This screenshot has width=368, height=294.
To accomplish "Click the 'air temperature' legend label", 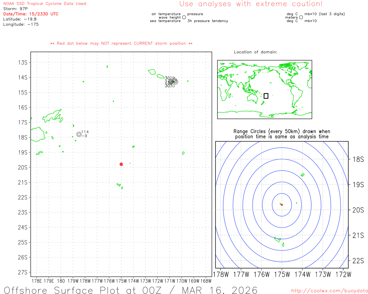I will click(166, 14).
